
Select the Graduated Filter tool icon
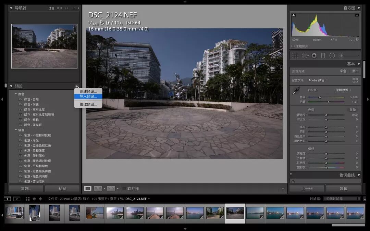click(323, 56)
